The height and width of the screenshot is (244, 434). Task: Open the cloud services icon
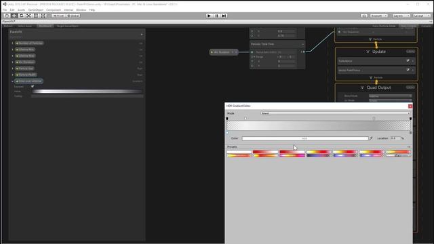[364, 16]
